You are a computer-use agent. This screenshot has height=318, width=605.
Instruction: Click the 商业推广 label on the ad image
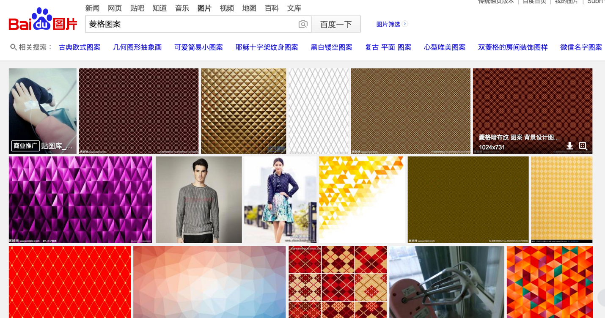25,146
